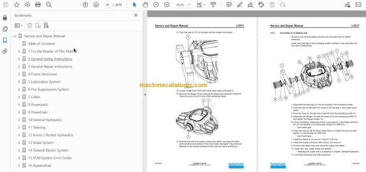Jump to 2 General Safety Instructions

point(50,59)
